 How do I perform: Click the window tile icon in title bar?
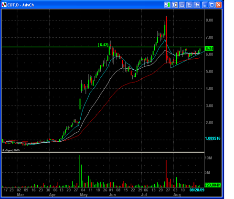182,5
